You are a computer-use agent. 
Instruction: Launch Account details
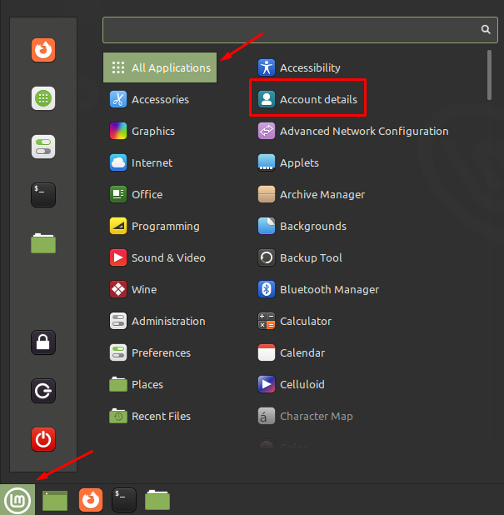317,99
